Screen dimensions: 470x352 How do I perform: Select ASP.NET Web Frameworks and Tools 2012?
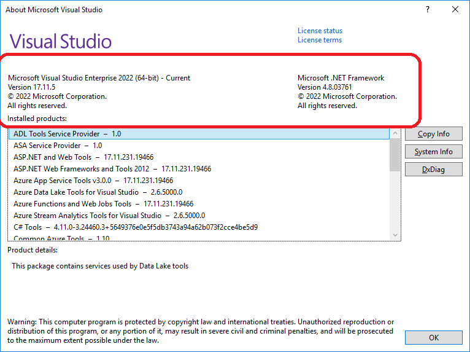click(199, 169)
